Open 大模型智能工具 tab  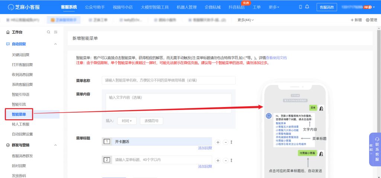[155, 7]
